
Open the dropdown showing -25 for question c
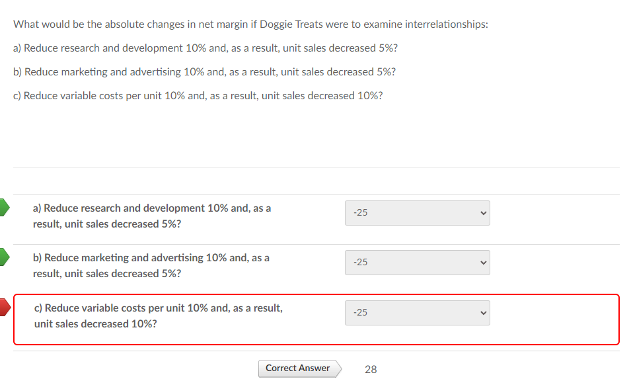point(416,312)
